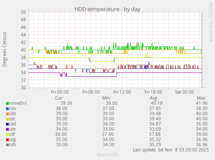This screenshot has height=160, width=215.
Task: Click the Avg: column header
Action: coord(154,98)
